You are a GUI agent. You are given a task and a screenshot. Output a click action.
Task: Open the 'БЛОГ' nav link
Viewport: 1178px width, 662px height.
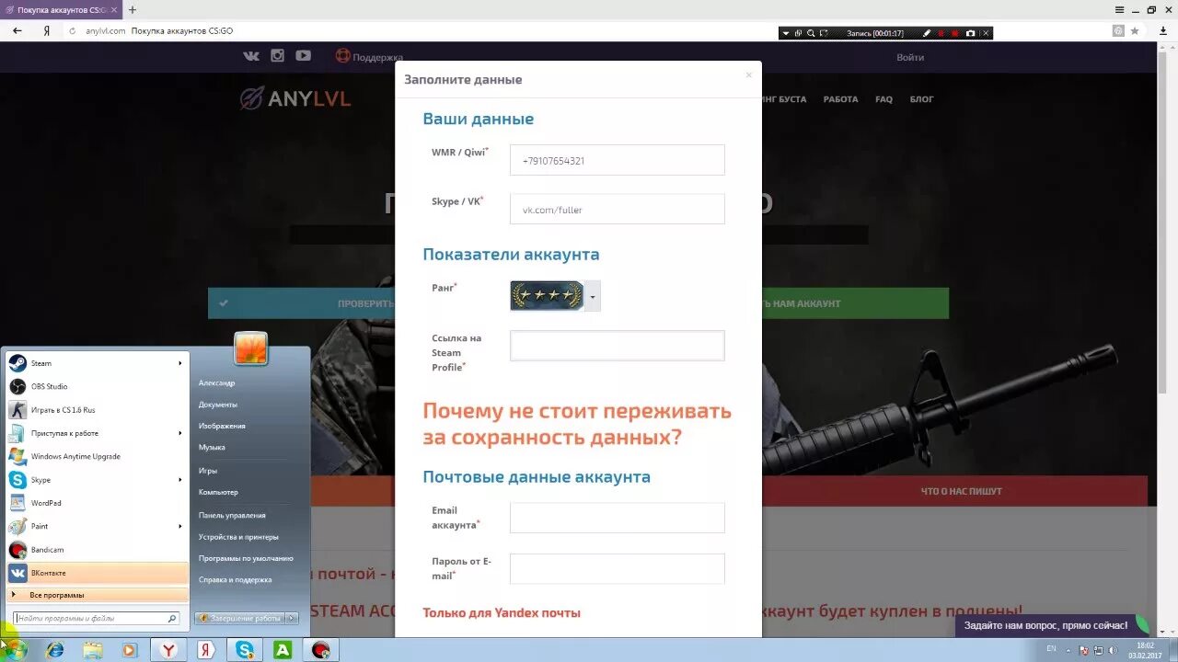click(921, 99)
